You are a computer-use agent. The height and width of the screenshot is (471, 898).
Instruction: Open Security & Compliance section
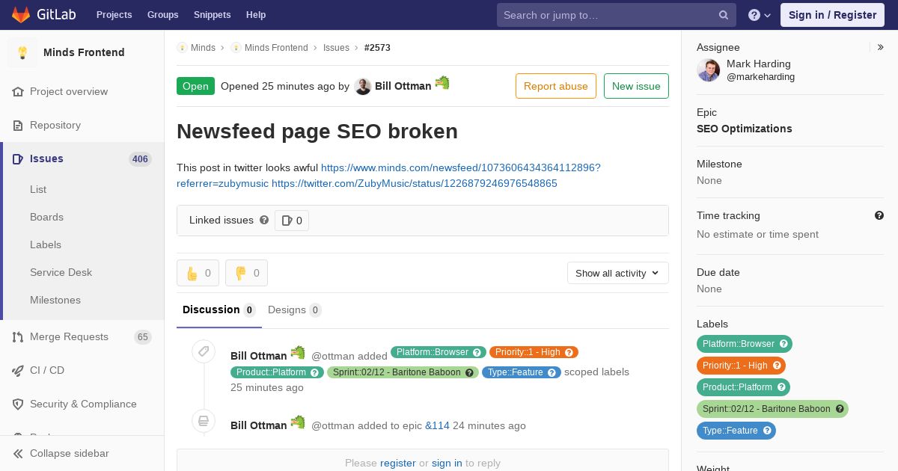(82, 404)
